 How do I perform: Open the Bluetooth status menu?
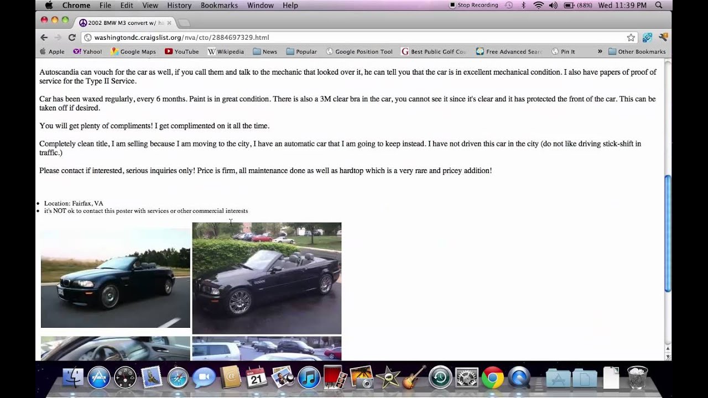(523, 5)
